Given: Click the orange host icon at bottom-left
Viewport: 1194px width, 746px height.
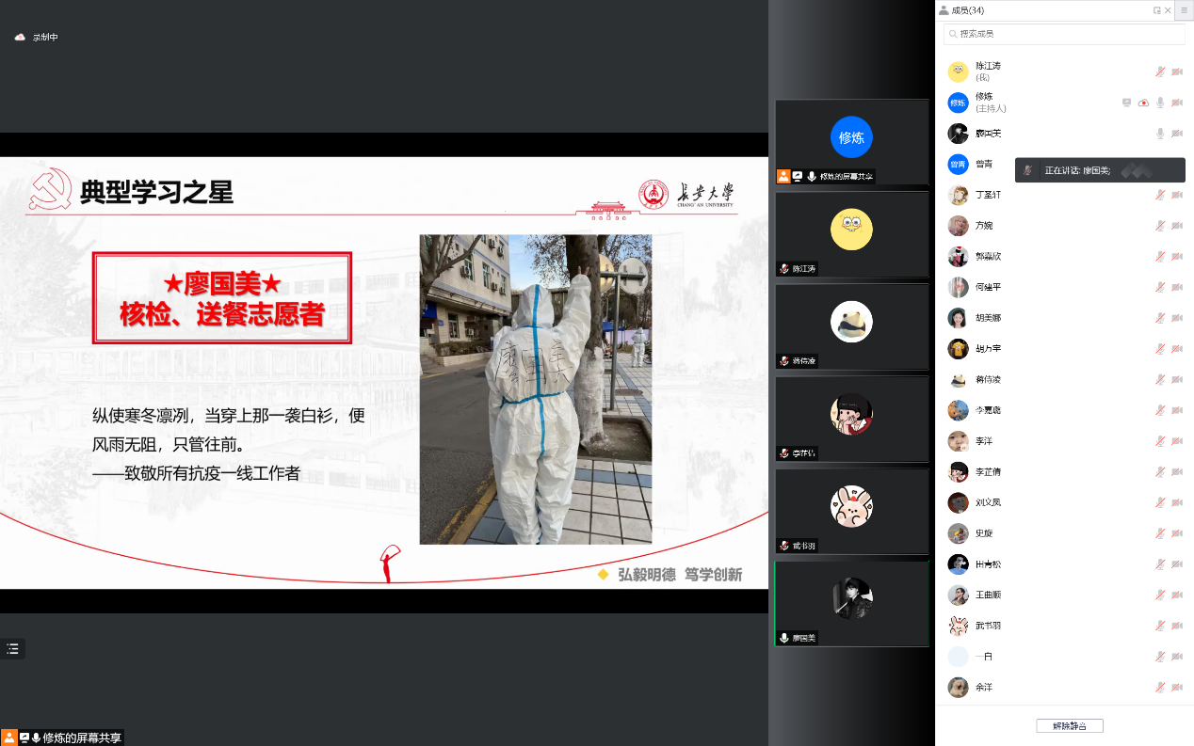Looking at the screenshot, I should [x=8, y=738].
